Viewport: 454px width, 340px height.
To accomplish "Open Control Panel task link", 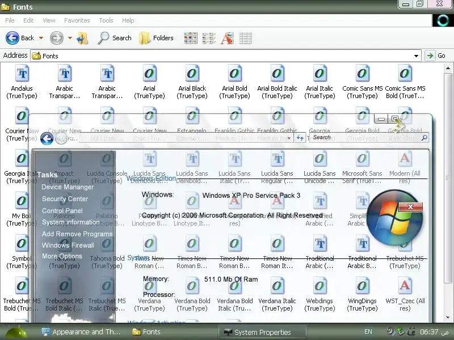I will tap(62, 211).
